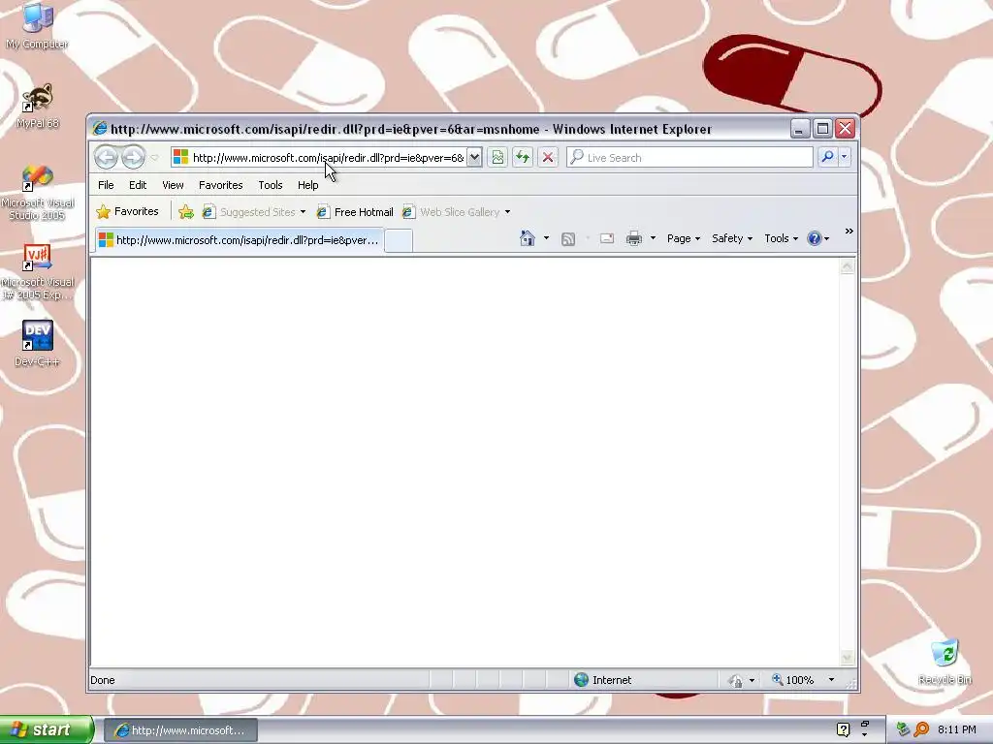This screenshot has height=744, width=993.
Task: Click Protected Mode status icon
Action: (735, 681)
